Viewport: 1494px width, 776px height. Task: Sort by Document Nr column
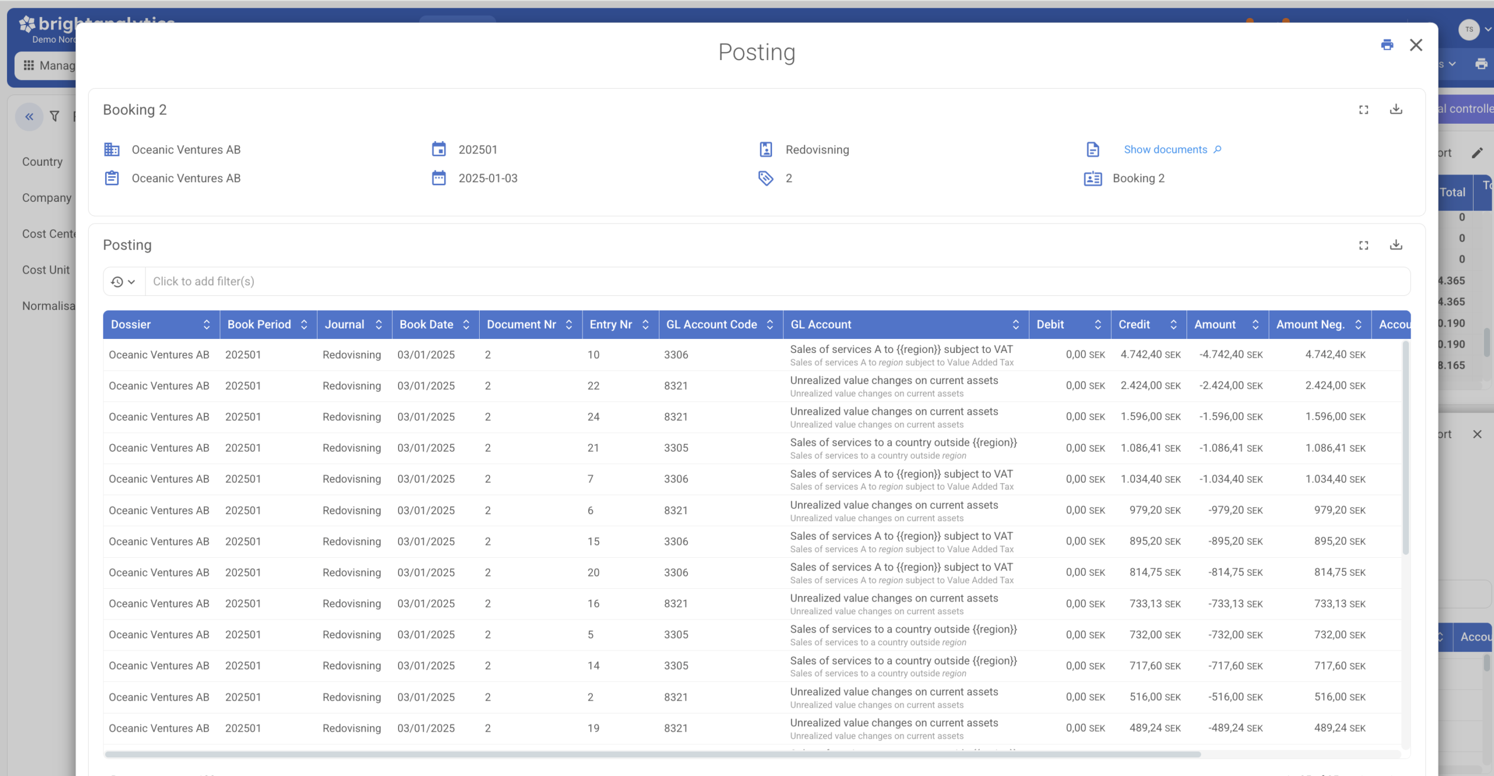click(x=568, y=325)
